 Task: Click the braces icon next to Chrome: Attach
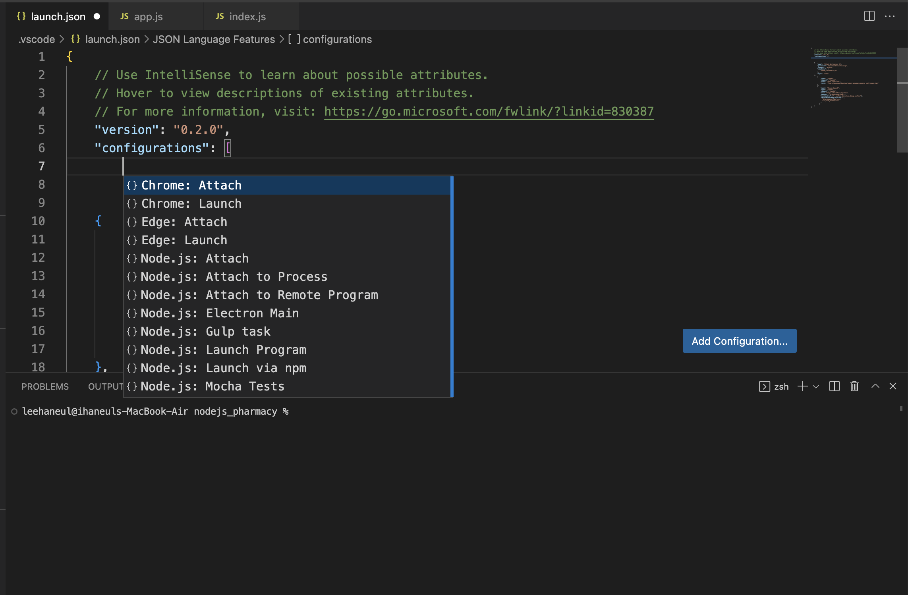coord(132,185)
